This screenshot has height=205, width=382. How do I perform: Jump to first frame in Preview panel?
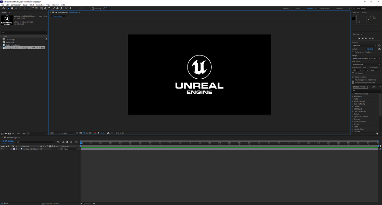pos(359,38)
